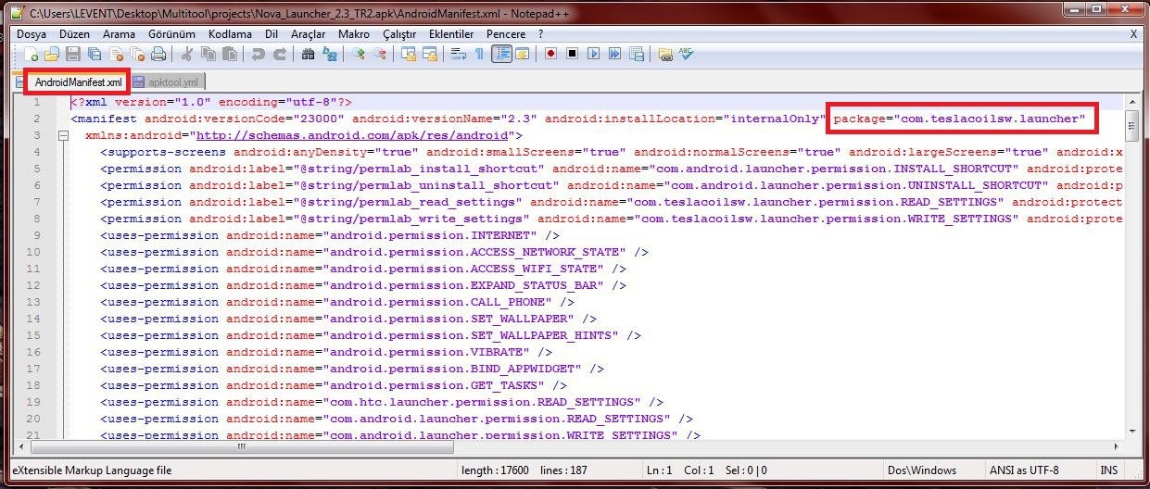Open the Görünüm menu

[x=172, y=34]
